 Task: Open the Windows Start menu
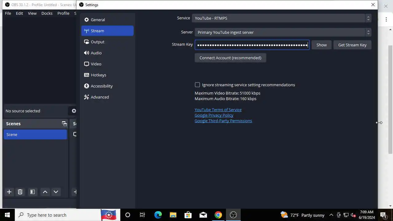click(x=7, y=215)
